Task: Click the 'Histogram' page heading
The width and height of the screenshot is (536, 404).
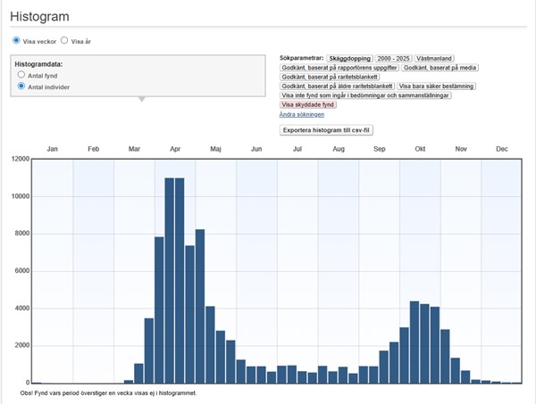Action: (x=39, y=17)
